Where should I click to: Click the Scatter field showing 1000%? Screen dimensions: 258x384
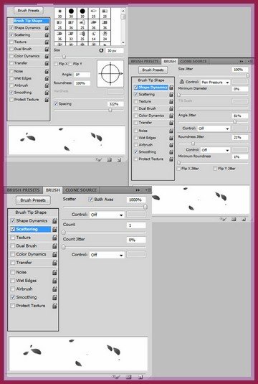[136, 200]
